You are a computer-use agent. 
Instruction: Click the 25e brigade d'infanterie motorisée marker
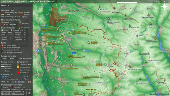69,10
